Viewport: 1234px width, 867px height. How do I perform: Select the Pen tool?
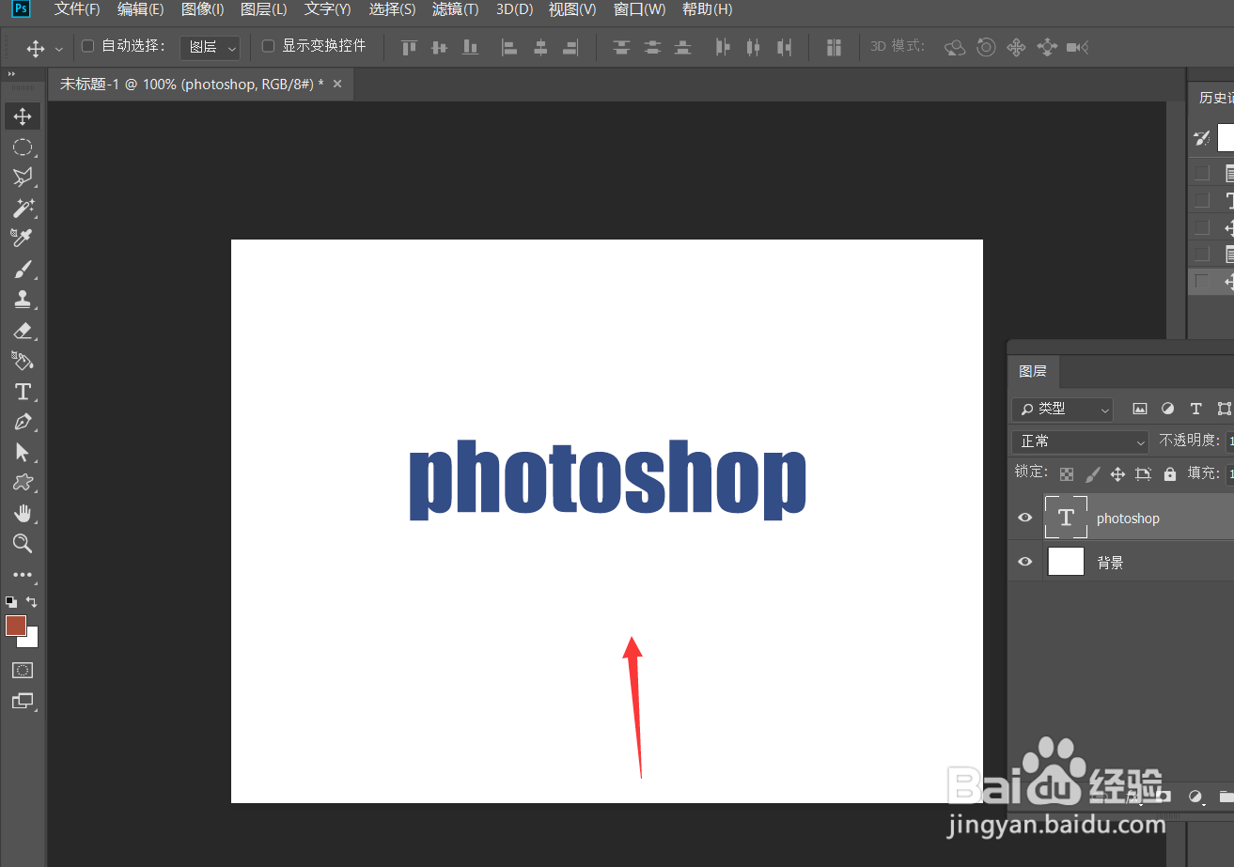click(x=23, y=422)
